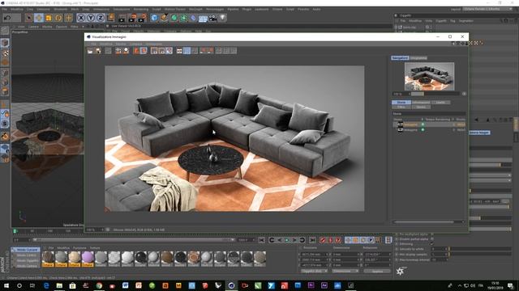519x291 pixels.
Task: Click the render thumbnail in the Navigator panel
Action: tap(429, 76)
